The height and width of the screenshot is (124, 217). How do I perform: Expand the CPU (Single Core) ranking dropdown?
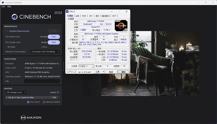16,92
